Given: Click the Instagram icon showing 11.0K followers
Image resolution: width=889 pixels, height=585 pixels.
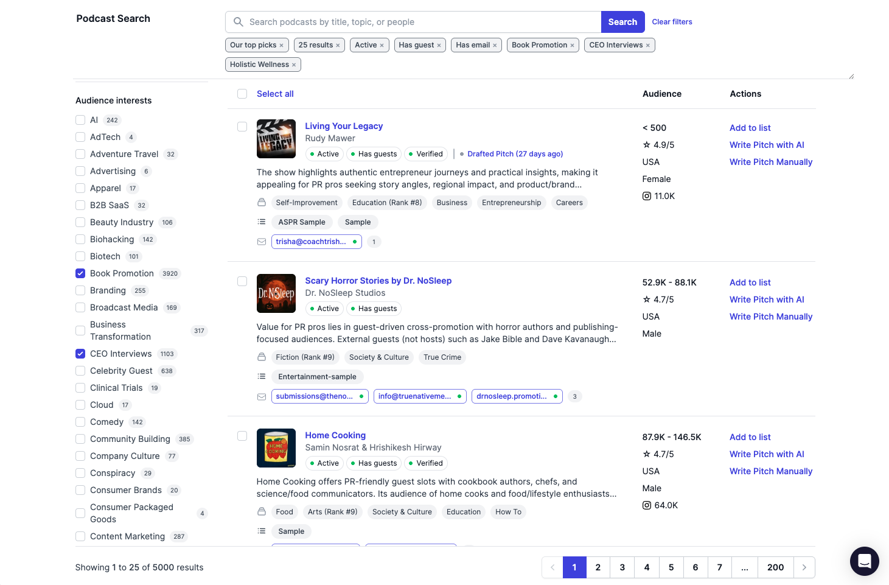Looking at the screenshot, I should [x=647, y=196].
